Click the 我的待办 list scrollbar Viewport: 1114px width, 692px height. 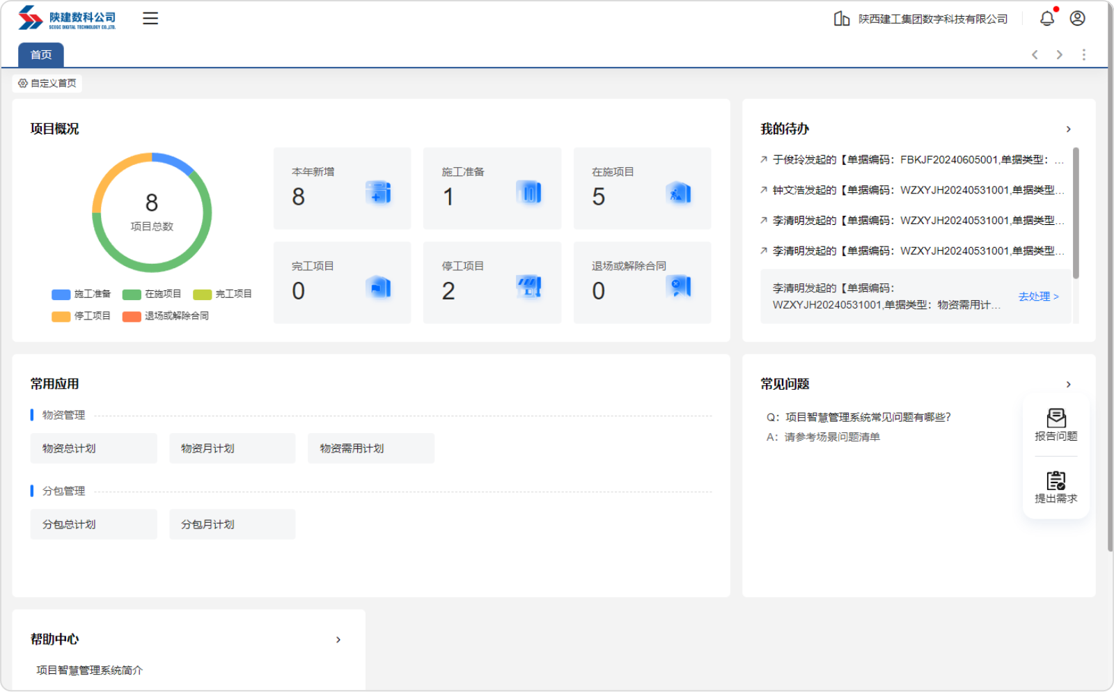(x=1076, y=213)
